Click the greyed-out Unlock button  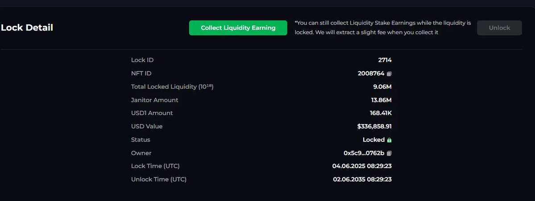[499, 28]
